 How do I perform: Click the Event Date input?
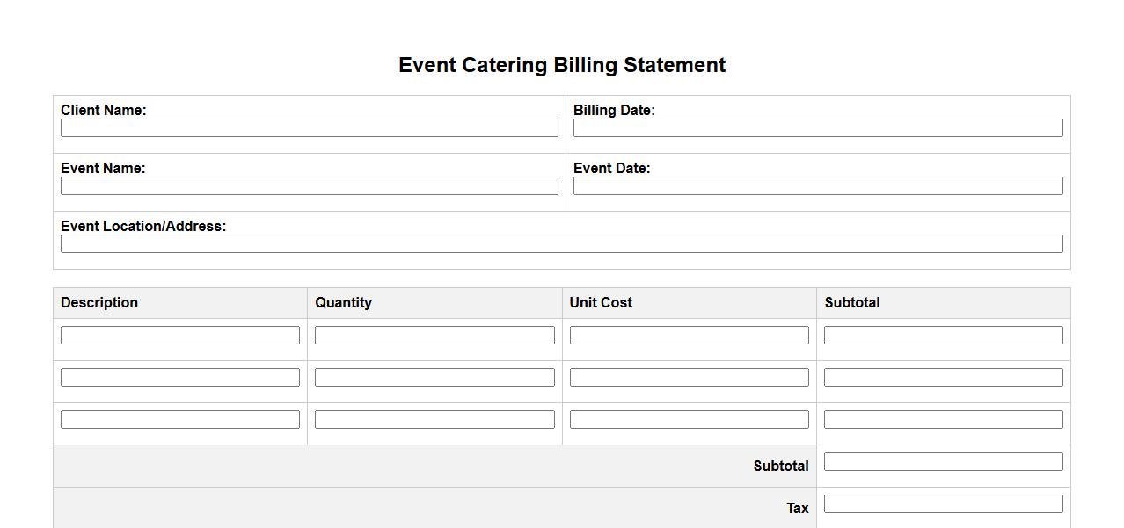click(x=818, y=186)
